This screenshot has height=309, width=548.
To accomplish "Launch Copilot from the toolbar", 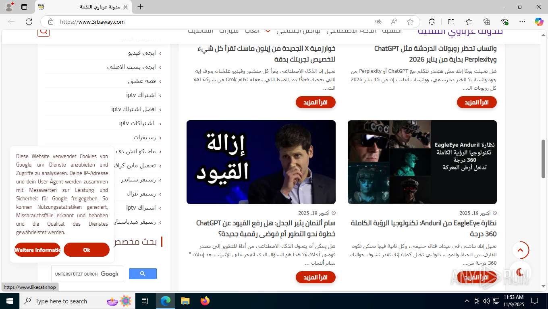I will pyautogui.click(x=539, y=22).
